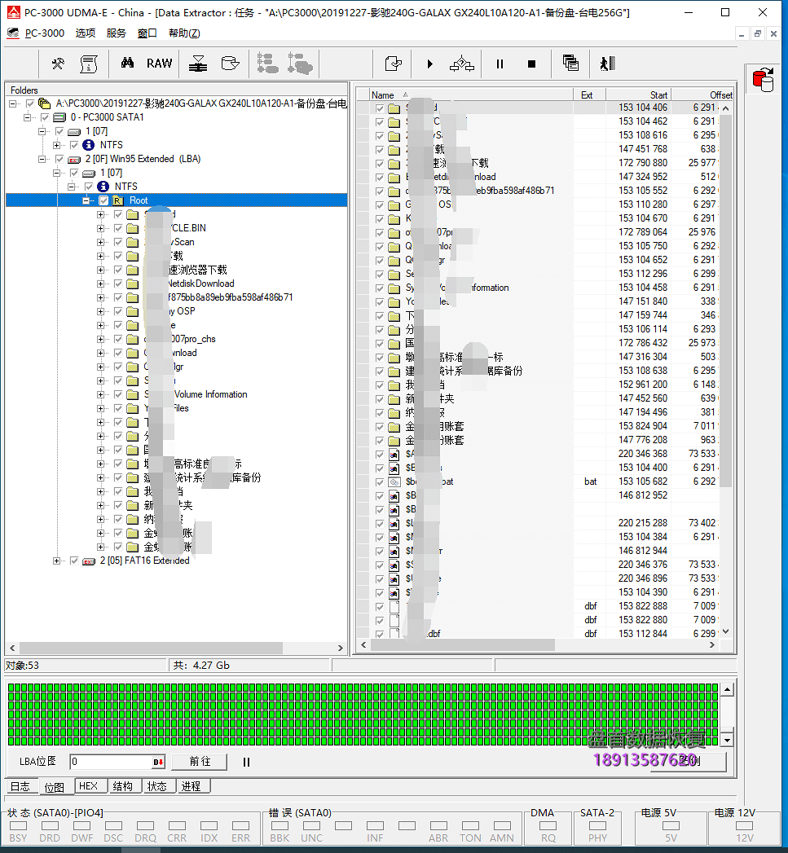Collapse the 2 [0F] Win95 Extended node

pos(42,160)
